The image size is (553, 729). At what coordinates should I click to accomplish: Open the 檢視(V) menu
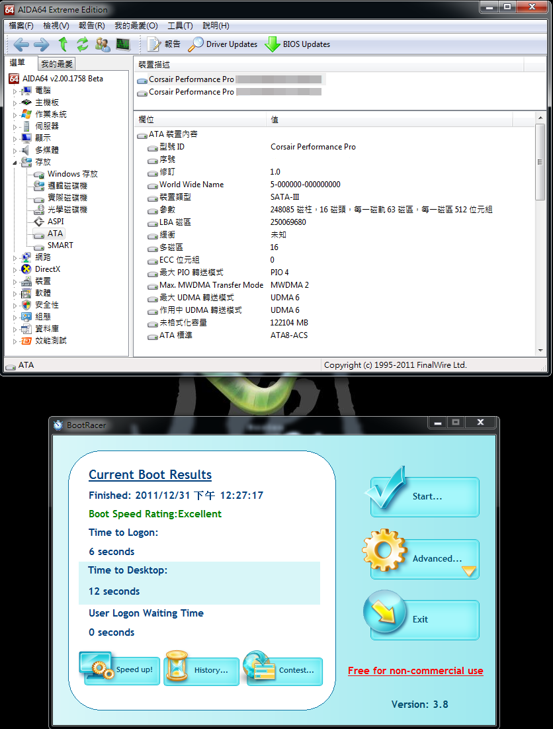tap(56, 26)
